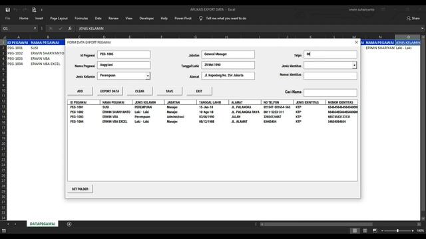Click the Tell me what you want search
426x239 pixels.
[x=226, y=18]
